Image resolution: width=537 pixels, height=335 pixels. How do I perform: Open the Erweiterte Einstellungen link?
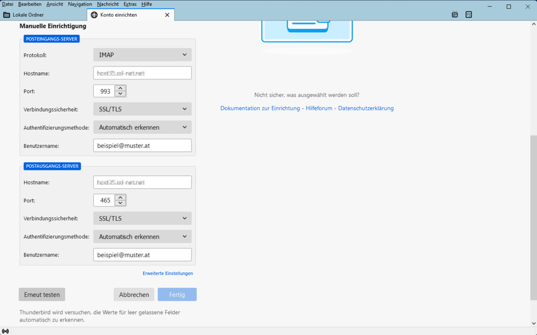click(x=167, y=273)
